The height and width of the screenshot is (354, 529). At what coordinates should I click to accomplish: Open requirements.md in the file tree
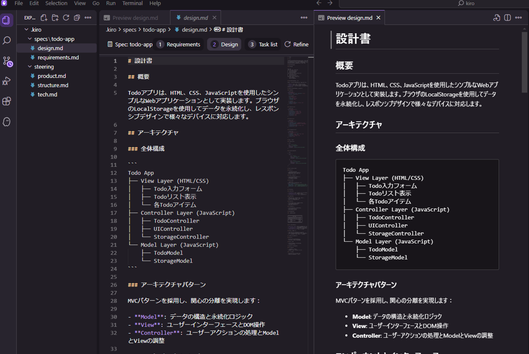click(x=58, y=57)
